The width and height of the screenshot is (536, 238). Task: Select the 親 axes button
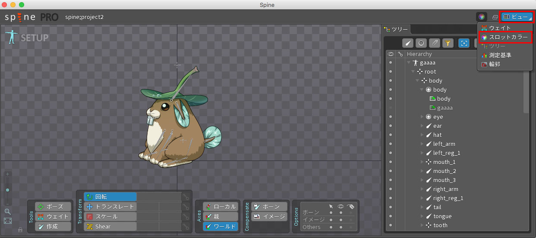(221, 216)
